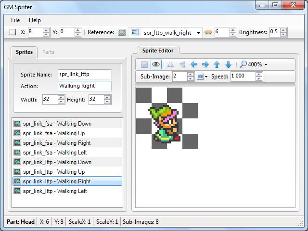
Task: Move part up with blue arrow
Action: click(x=217, y=64)
